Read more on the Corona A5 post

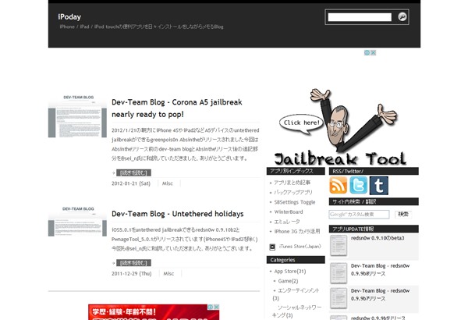[x=133, y=172]
